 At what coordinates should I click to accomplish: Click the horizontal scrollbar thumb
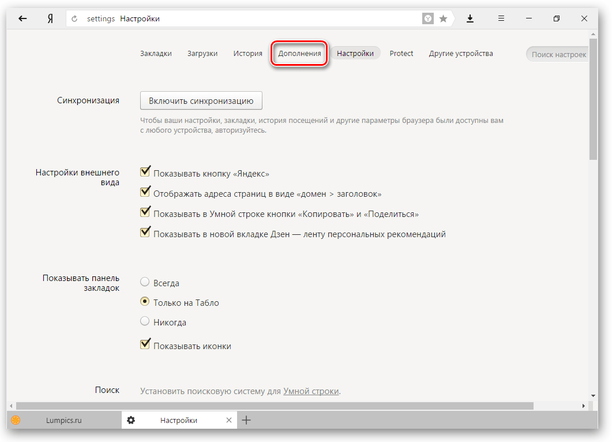[x=275, y=406]
